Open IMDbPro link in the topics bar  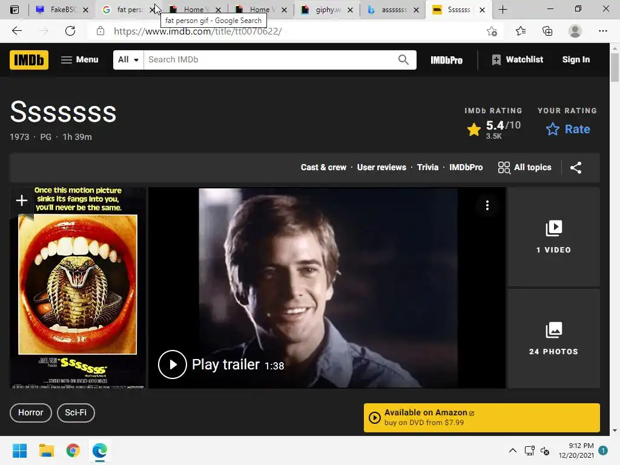point(466,167)
